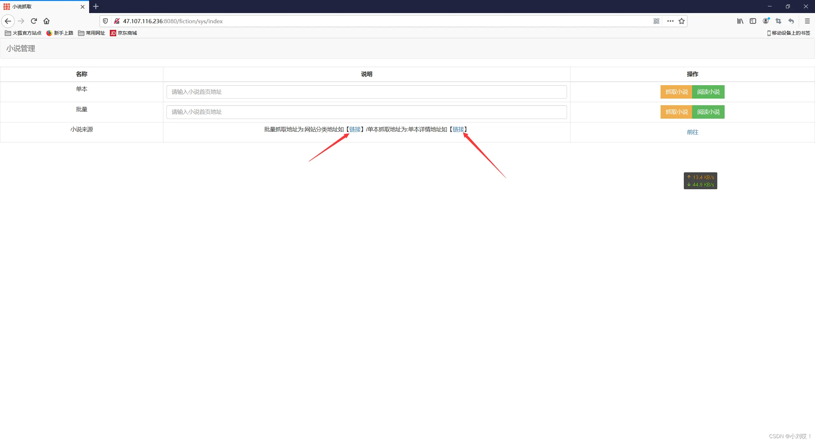The image size is (815, 442).
Task: Open the Firefox account avatar icon
Action: click(766, 21)
